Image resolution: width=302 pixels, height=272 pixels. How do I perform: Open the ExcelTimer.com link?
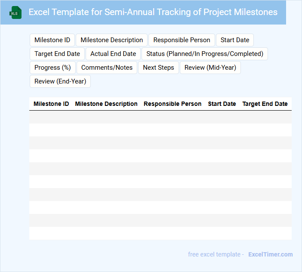(x=270, y=254)
